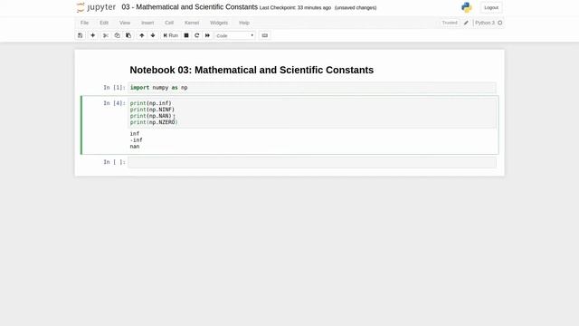This screenshot has width=579, height=326.
Task: Click the import numpy as np code cell
Action: [x=312, y=88]
